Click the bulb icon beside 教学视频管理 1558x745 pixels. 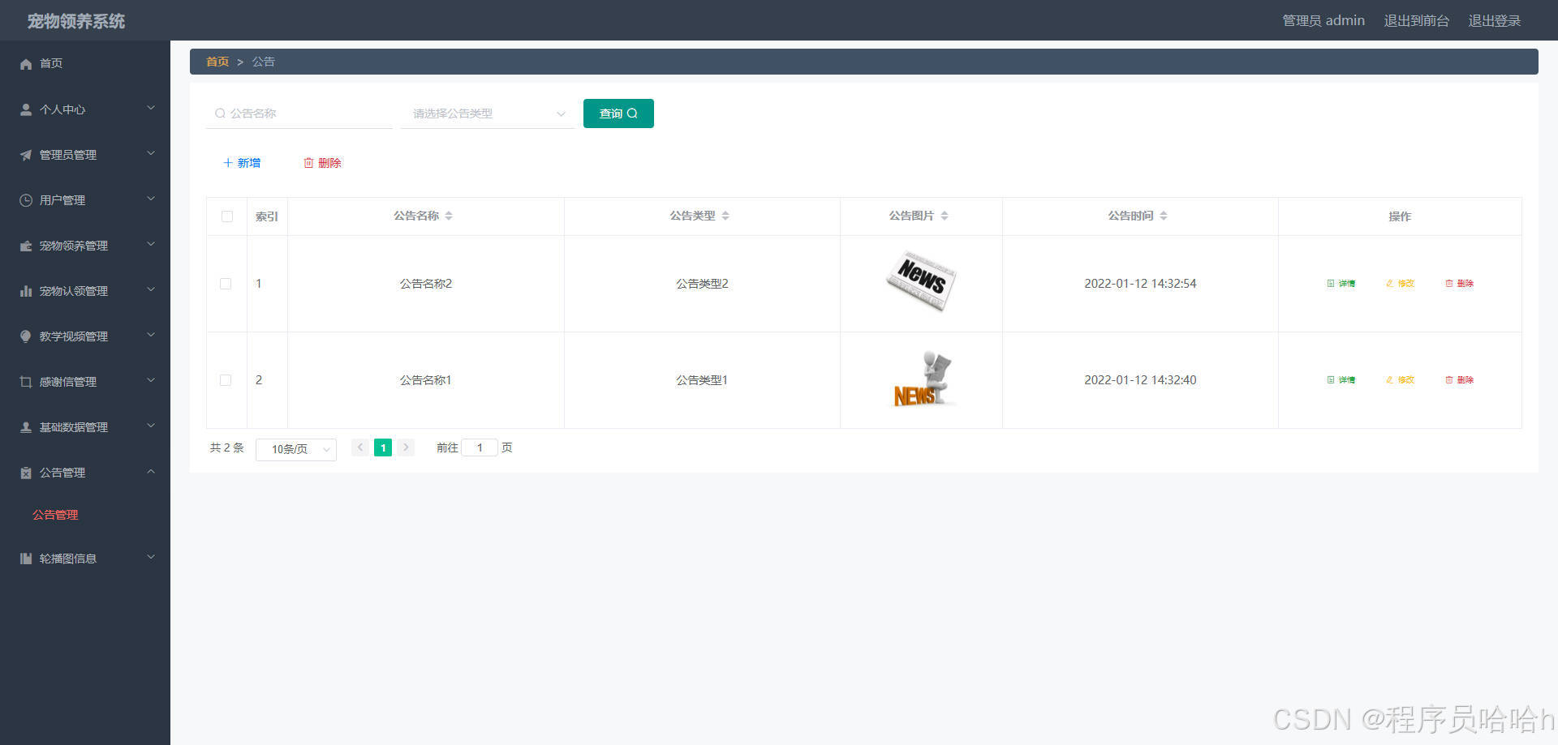point(26,336)
